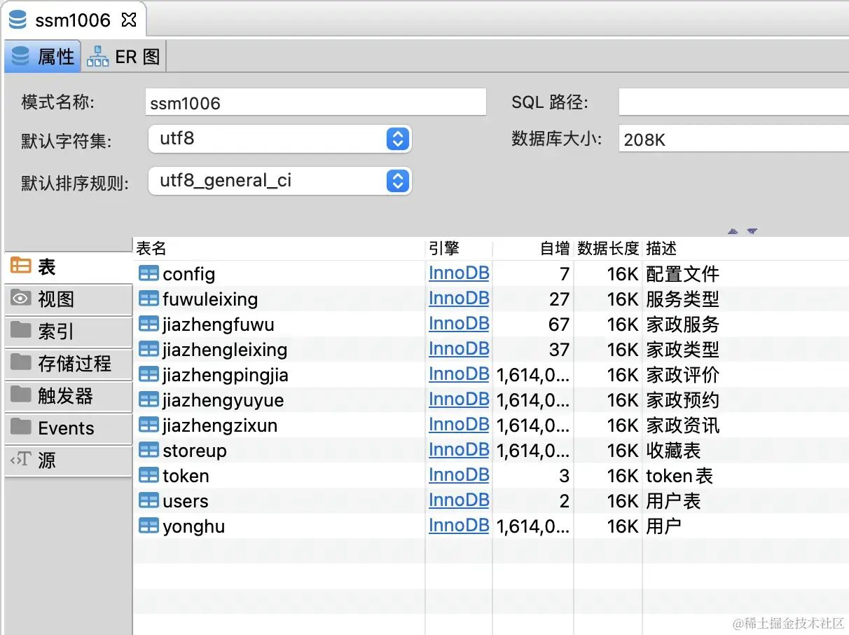Click the 家政评价 description cell
This screenshot has width=849, height=635.
click(682, 375)
